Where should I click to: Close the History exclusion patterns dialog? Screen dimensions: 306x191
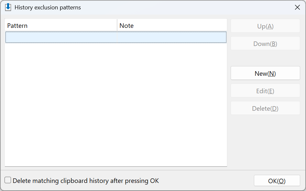click(297, 7)
